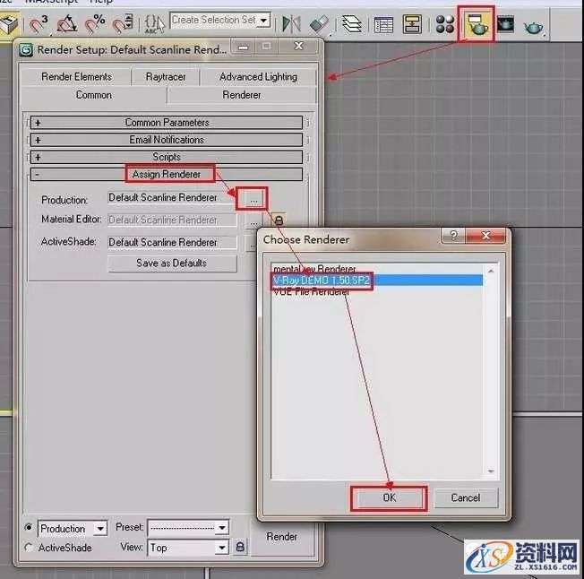
Task: Switch to the Render Elements tab
Action: point(76,77)
